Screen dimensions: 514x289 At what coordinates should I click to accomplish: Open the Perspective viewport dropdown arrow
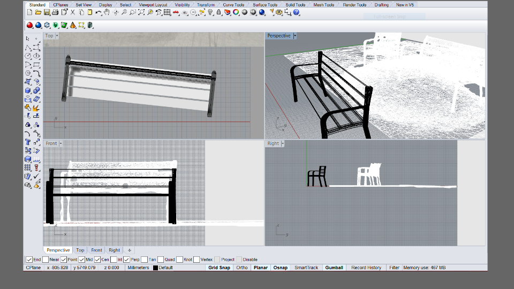(295, 36)
